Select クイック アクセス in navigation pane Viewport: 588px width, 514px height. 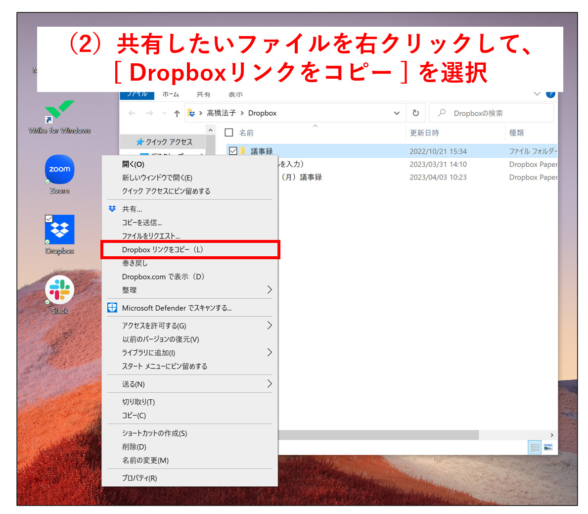point(164,142)
